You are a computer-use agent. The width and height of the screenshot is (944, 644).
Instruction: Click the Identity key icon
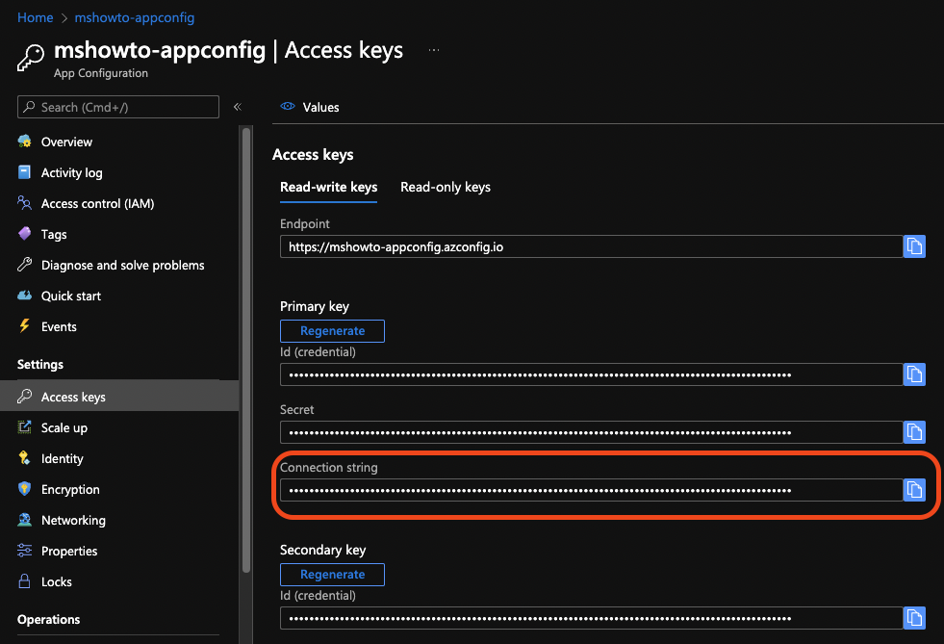point(25,458)
